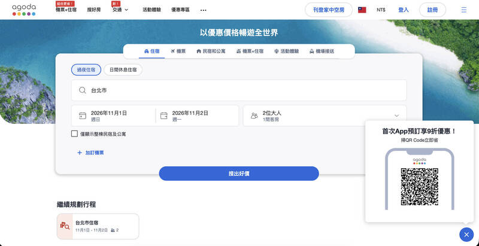The width and height of the screenshot is (479, 246).
Task: Open the NT$ currency selector
Action: 381,10
